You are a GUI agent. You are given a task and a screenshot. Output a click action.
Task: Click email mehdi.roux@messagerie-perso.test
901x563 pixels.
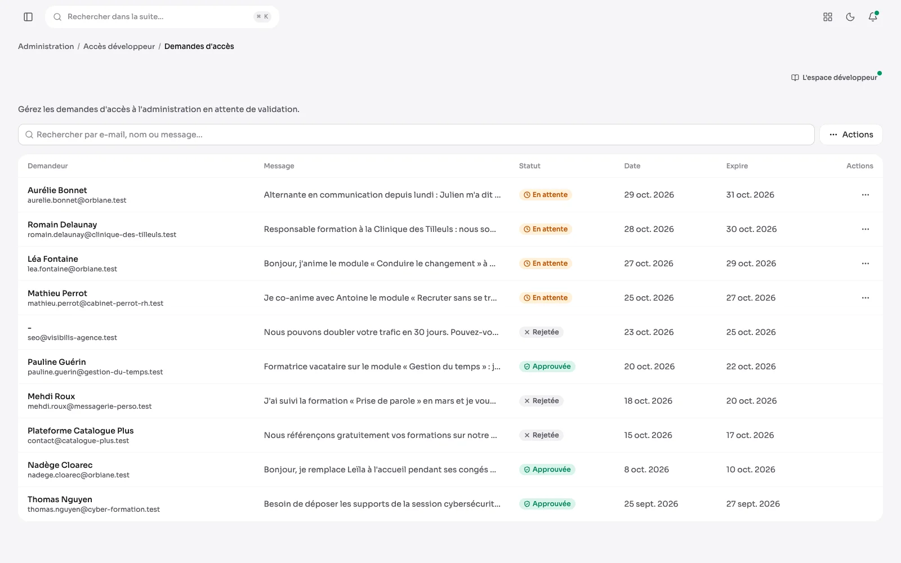[90, 406]
